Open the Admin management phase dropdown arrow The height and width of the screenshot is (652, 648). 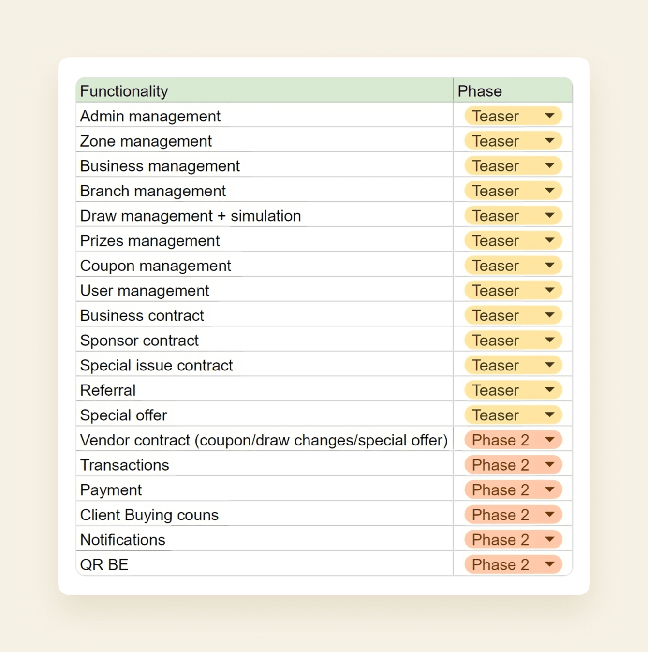(x=549, y=116)
